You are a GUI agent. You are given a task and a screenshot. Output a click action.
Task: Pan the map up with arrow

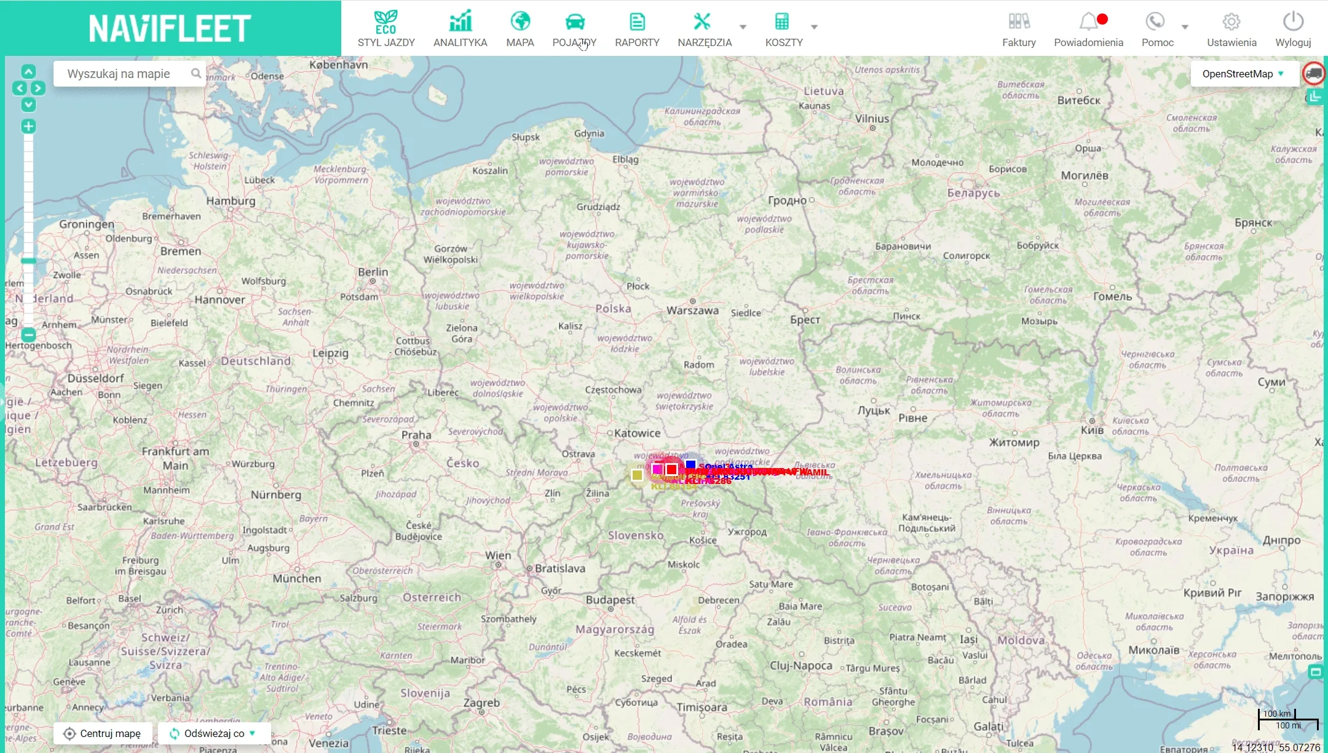point(28,72)
